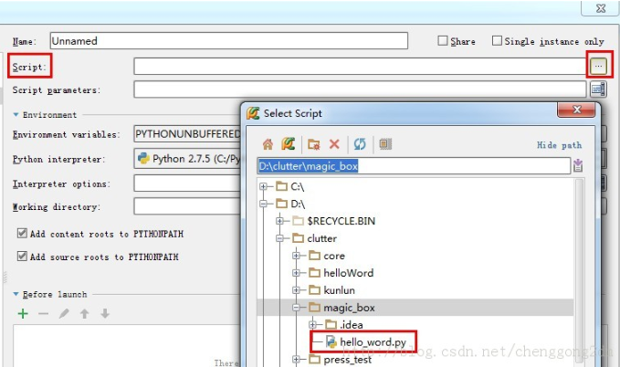Toggle Add source roots to PYTHONPATH
Screen dimensions: 620x367
[22, 256]
